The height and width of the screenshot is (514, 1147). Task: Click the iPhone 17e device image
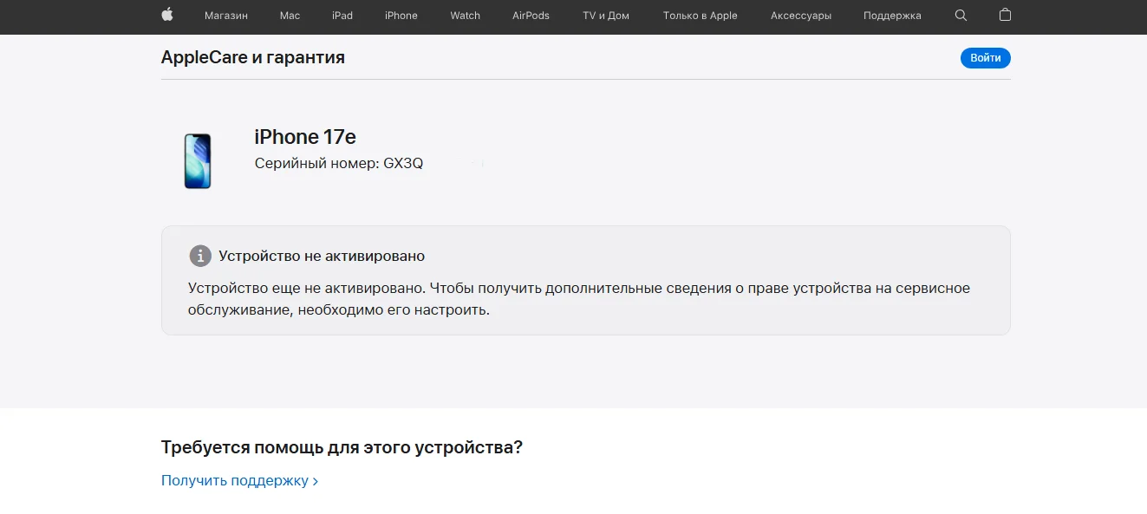[x=198, y=161]
